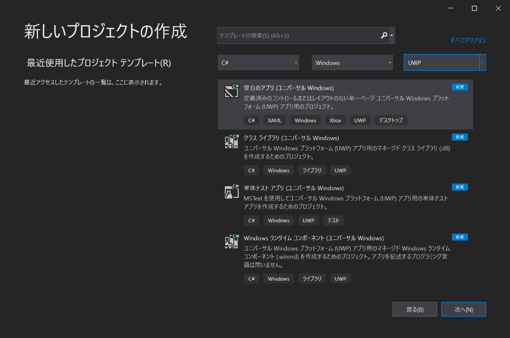Click the Windows Runtime component template icon
The image size is (510, 338).
[x=232, y=241]
